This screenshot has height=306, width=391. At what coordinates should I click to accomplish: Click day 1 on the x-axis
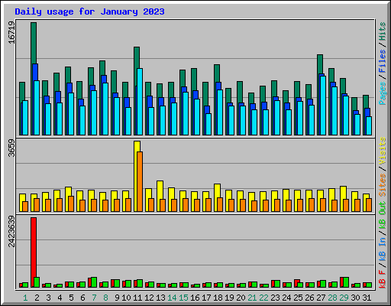pos(25,298)
